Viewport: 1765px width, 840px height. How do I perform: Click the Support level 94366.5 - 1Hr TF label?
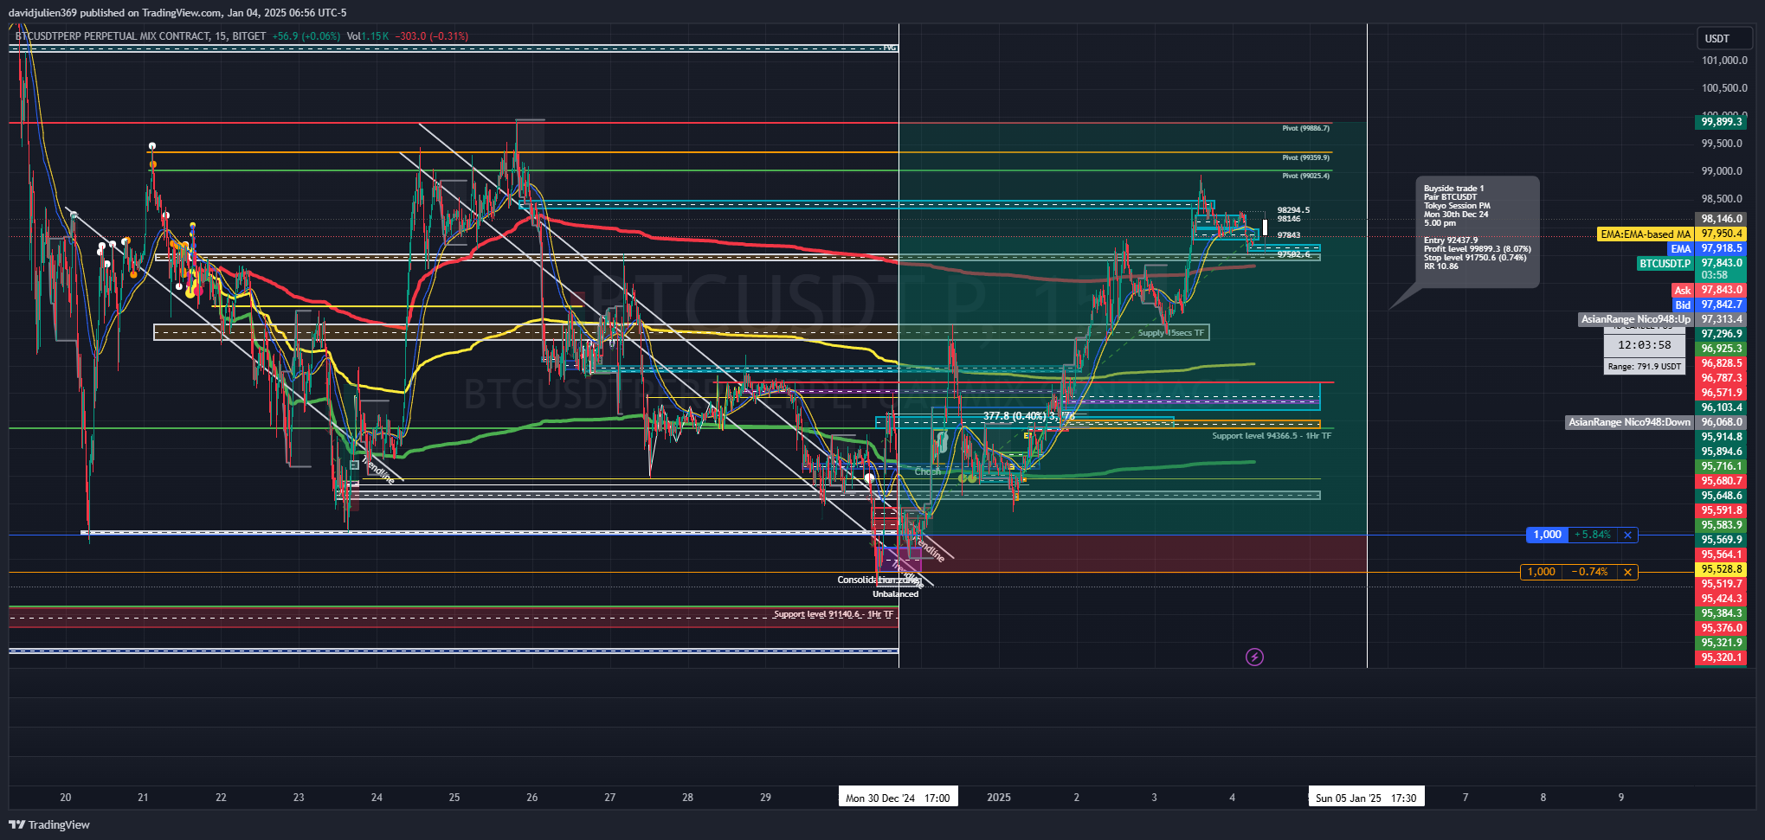pyautogui.click(x=1272, y=436)
